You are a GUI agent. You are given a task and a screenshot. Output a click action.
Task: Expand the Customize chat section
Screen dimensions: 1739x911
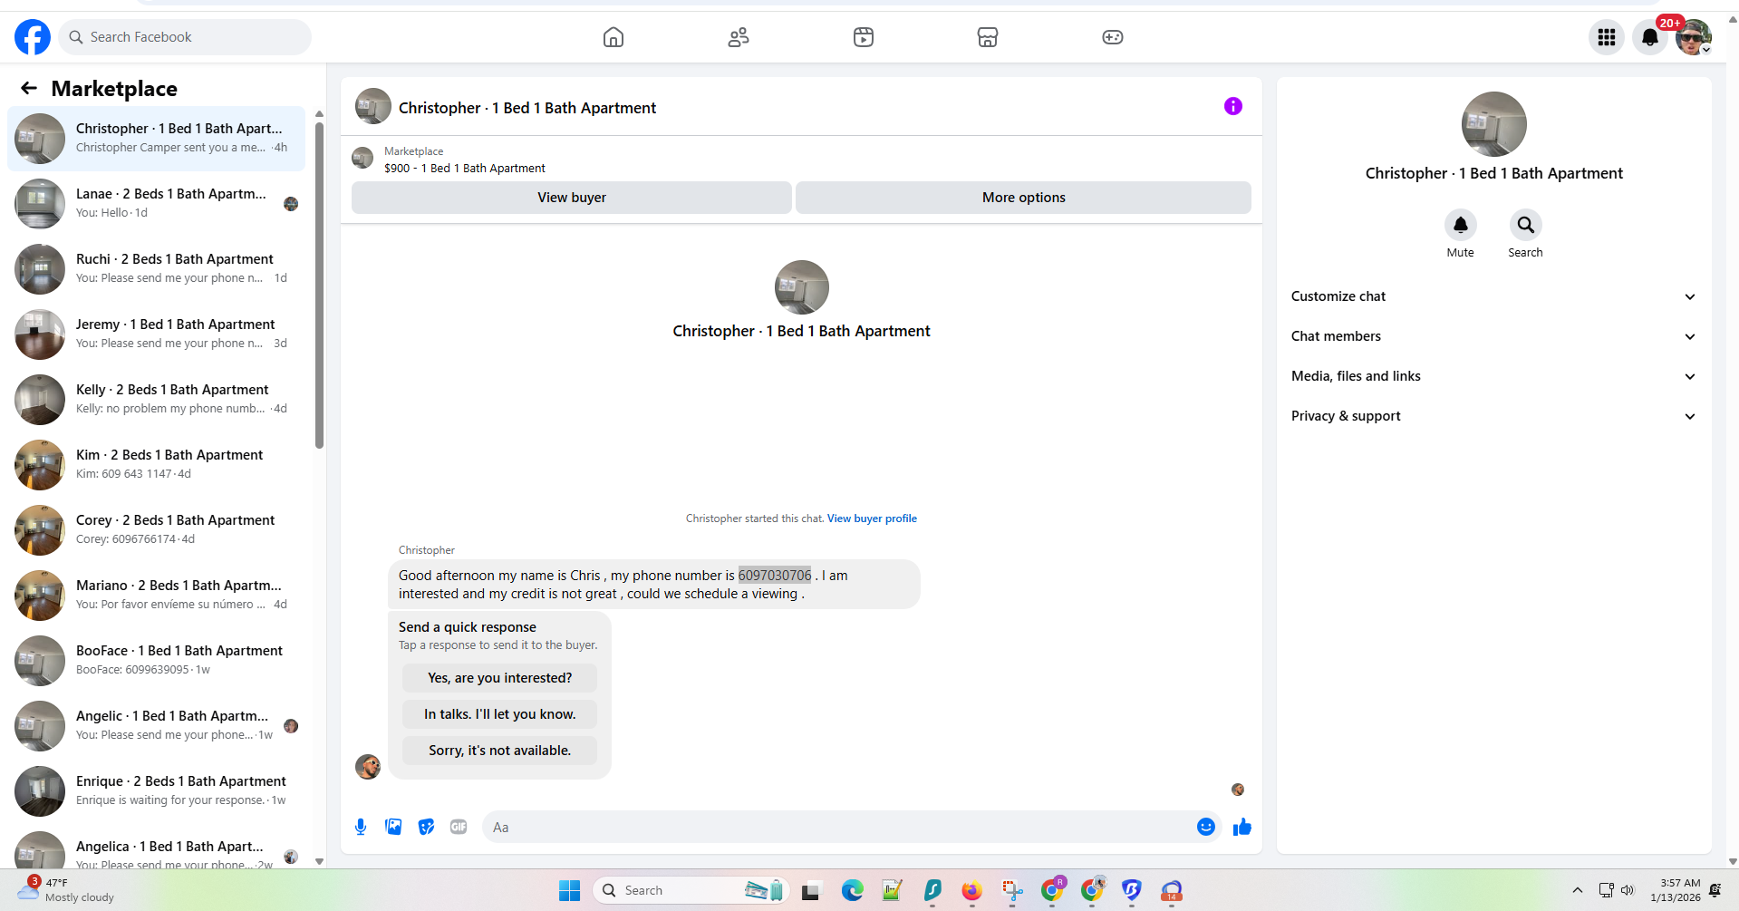pos(1493,296)
